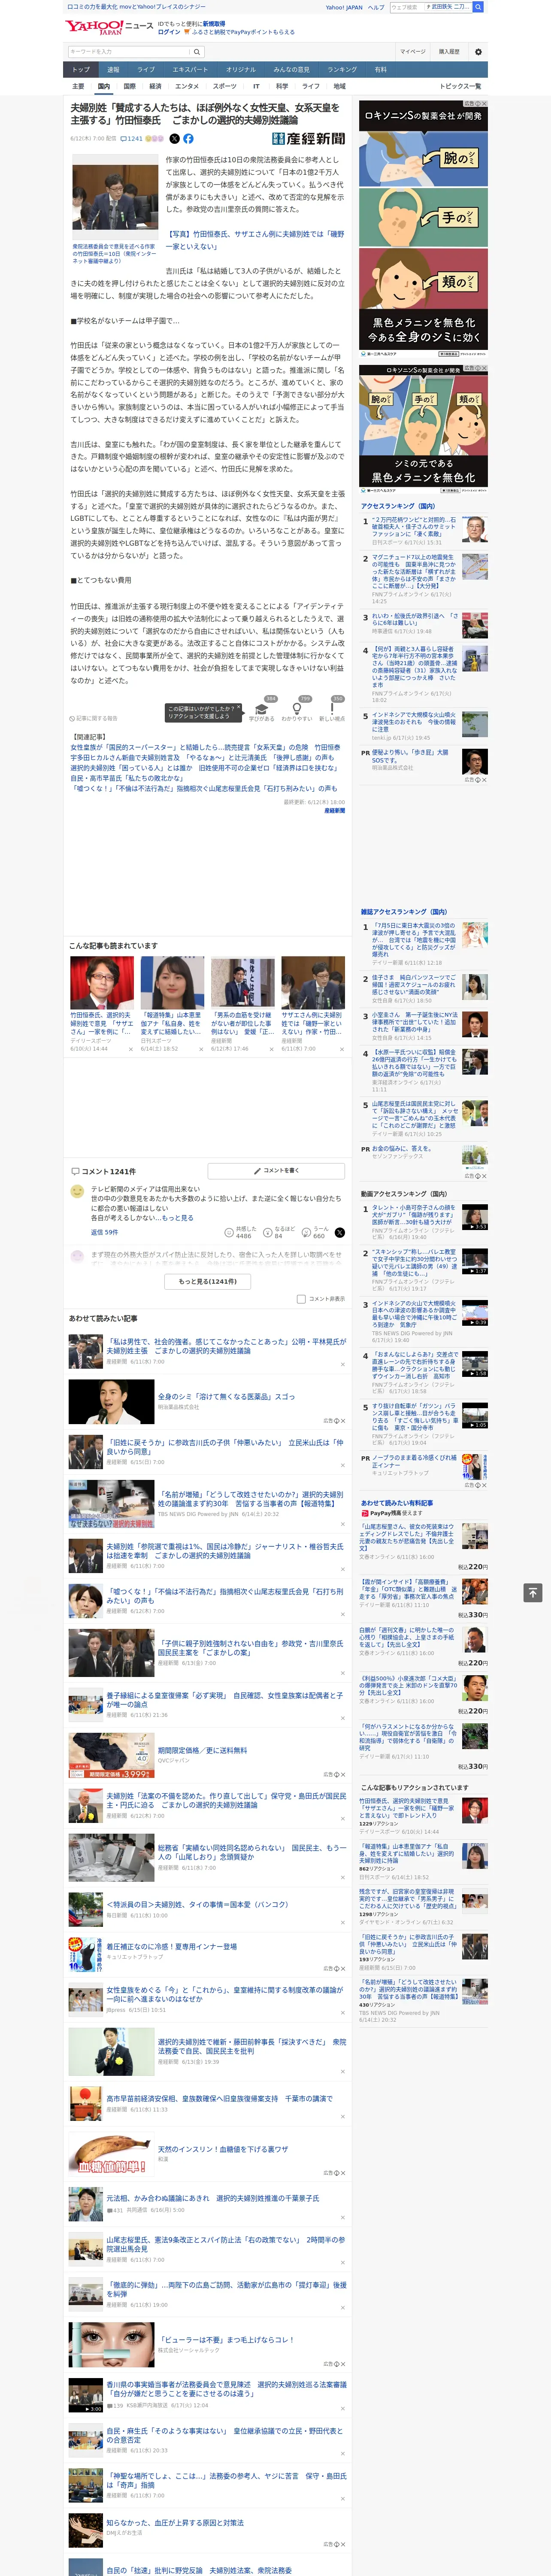Focus the top web search field
Viewport: 551px width, 2576px height.
pyautogui.click(x=430, y=7)
